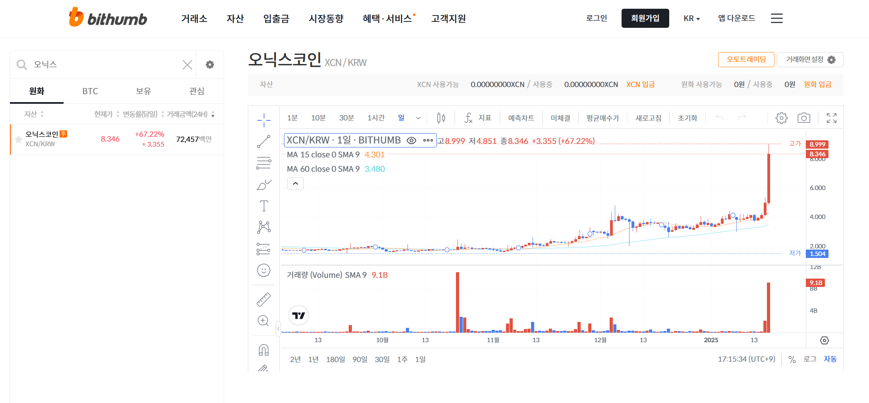The width and height of the screenshot is (869, 403).
Task: Open the candle style selector icon
Action: (x=440, y=118)
